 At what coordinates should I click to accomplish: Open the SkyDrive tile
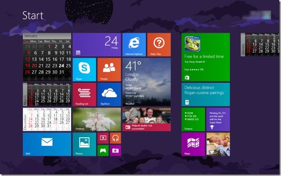click(x=109, y=95)
